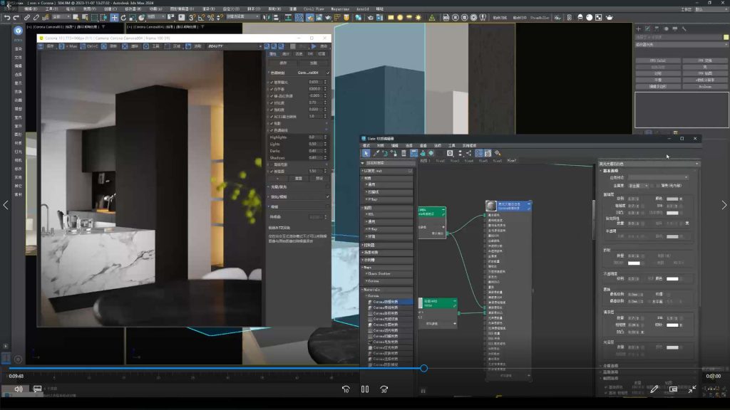Click the volume speaker icon
The width and height of the screenshot is (730, 410).
[19, 389]
